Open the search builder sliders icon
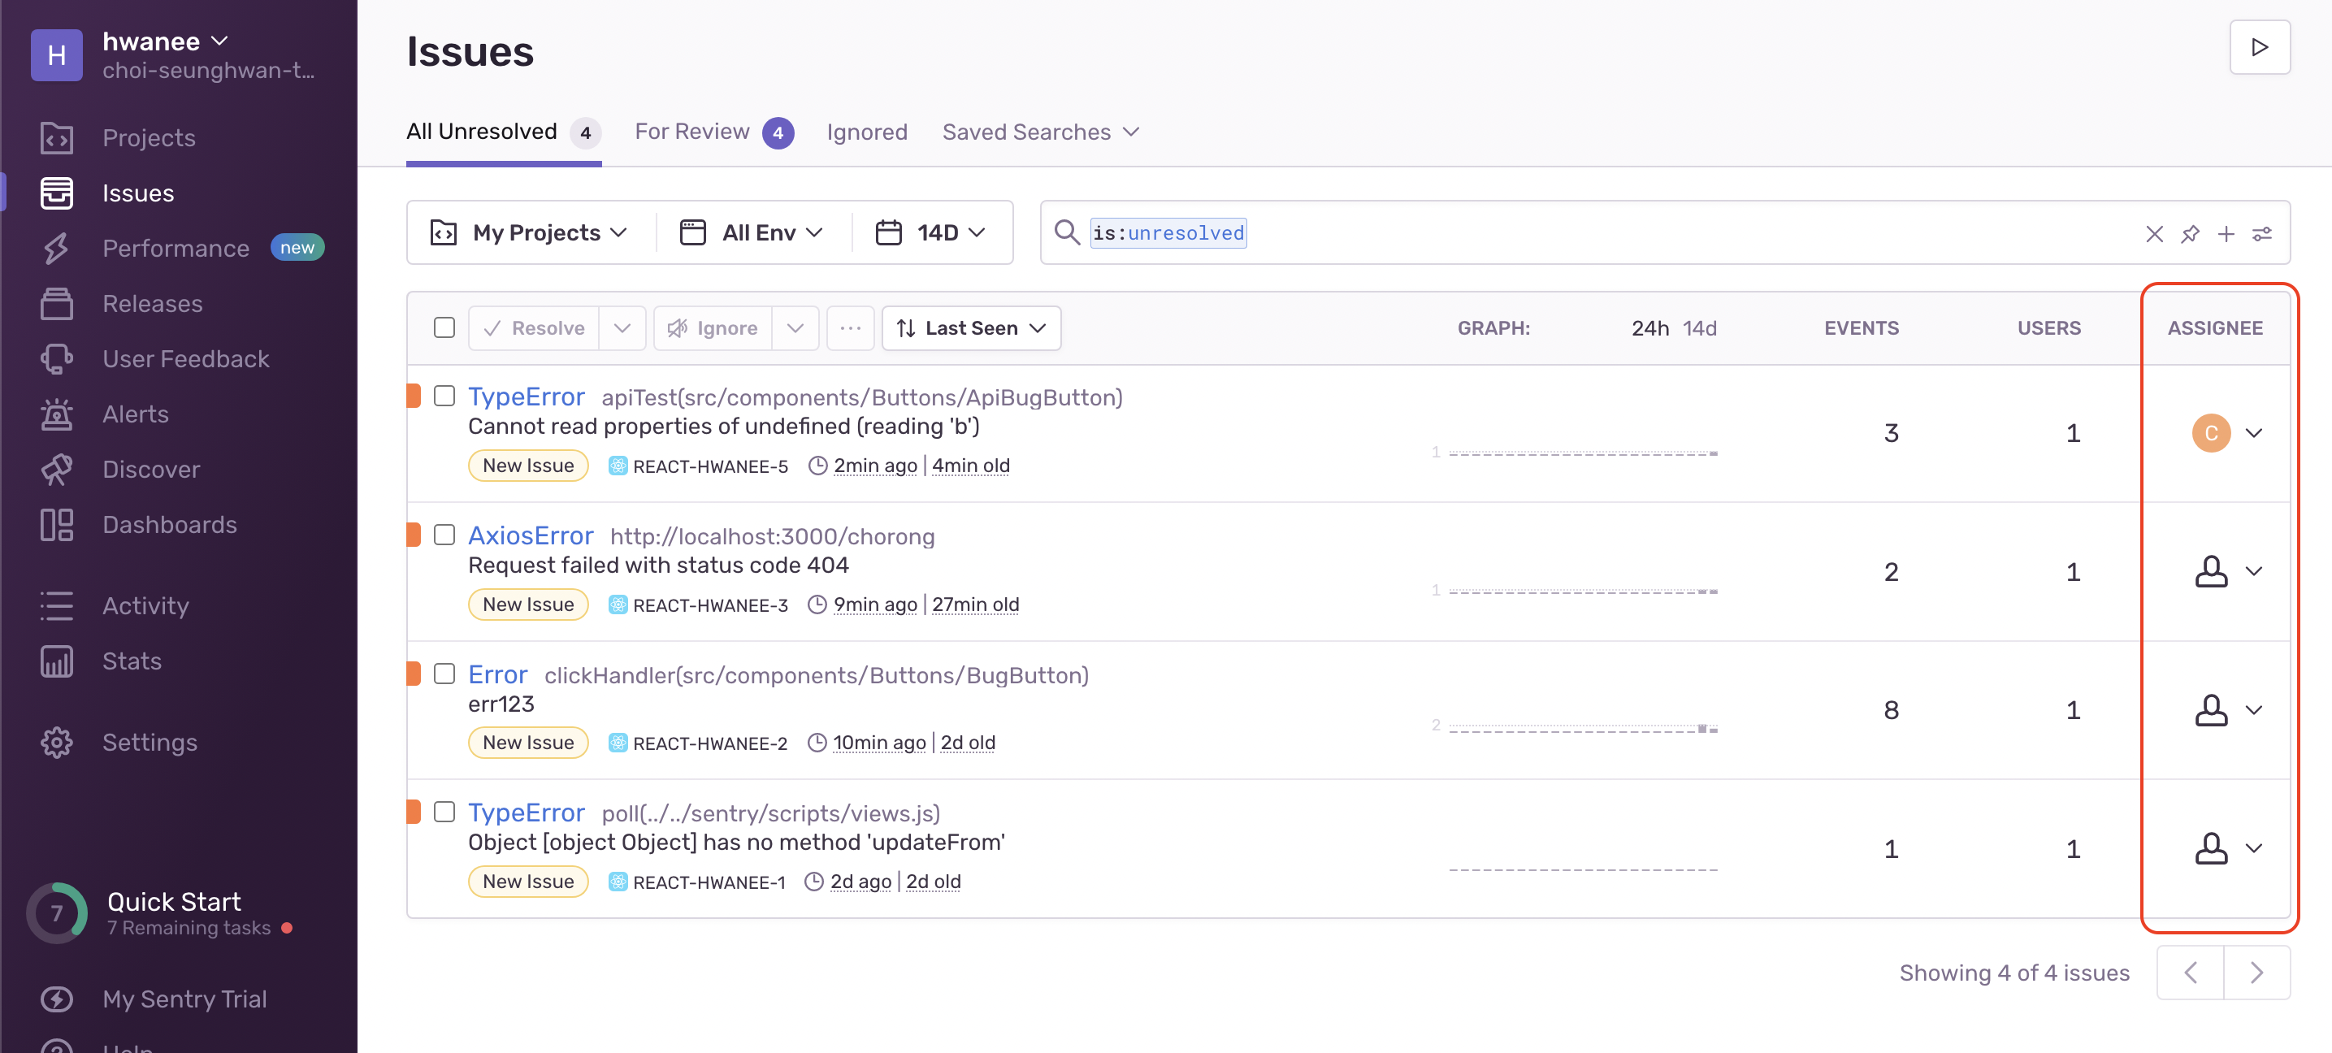The height and width of the screenshot is (1053, 2332). click(x=2261, y=234)
